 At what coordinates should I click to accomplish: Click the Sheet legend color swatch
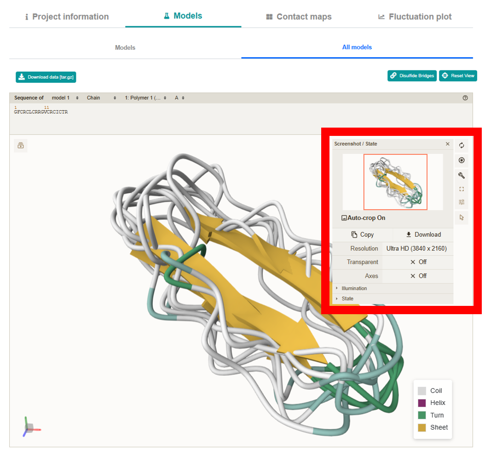[422, 428]
